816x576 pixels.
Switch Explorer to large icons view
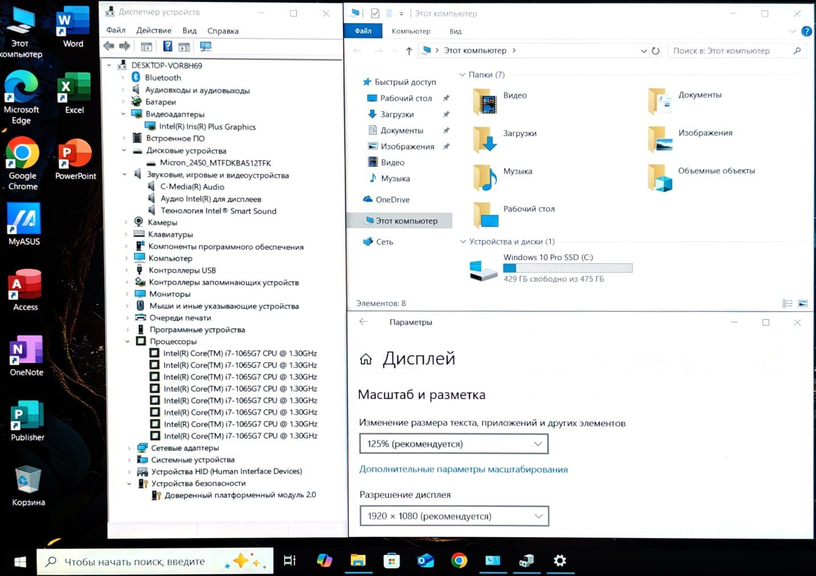pyautogui.click(x=803, y=304)
